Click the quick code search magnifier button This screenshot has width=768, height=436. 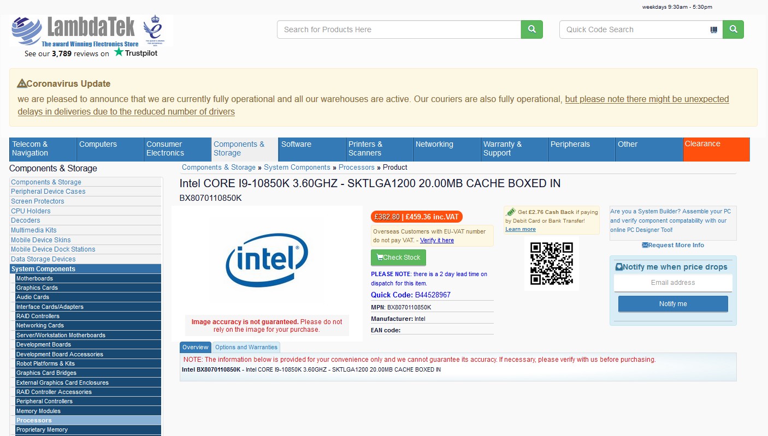[733, 29]
